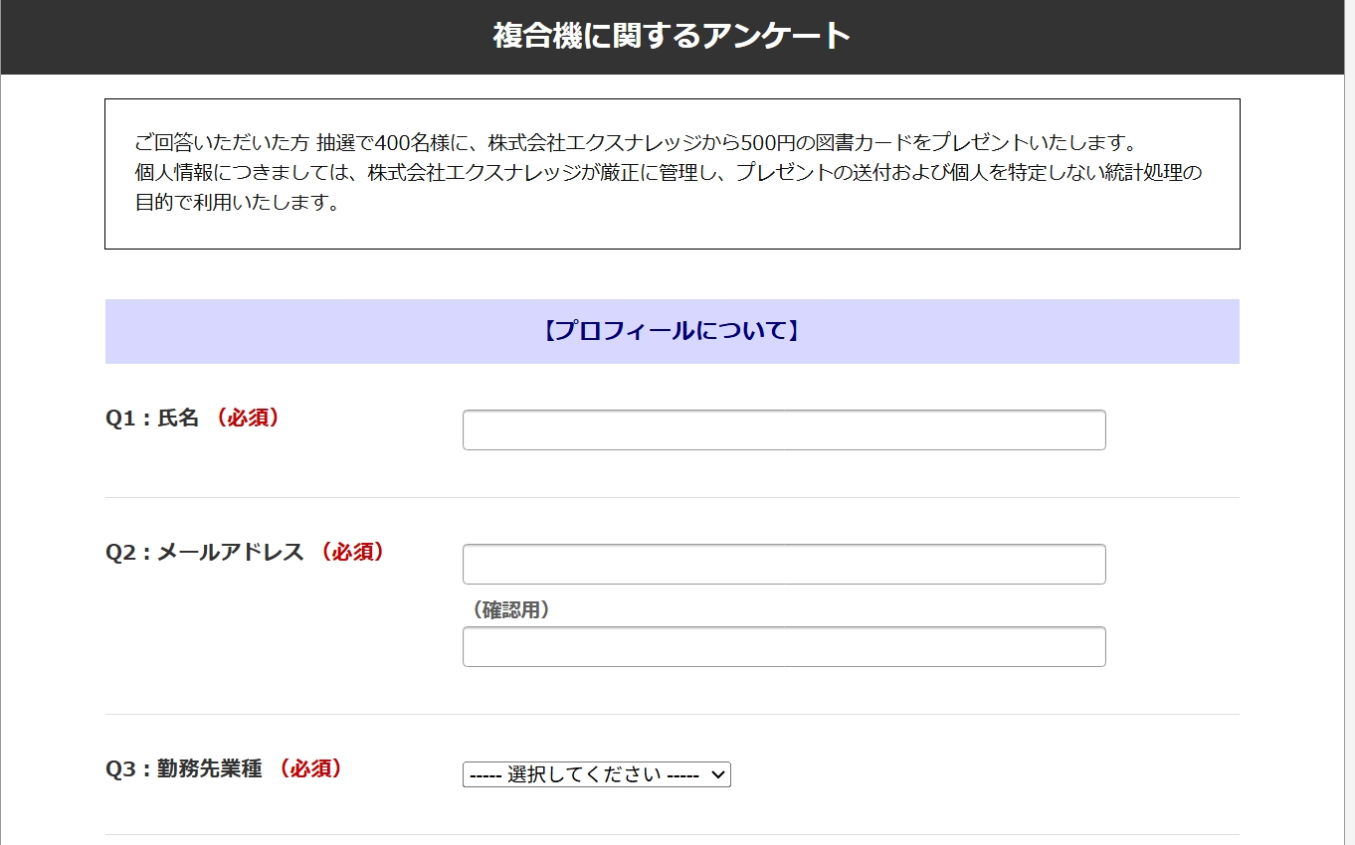Click the （確認用） label text
1355x845 pixels.
point(510,610)
